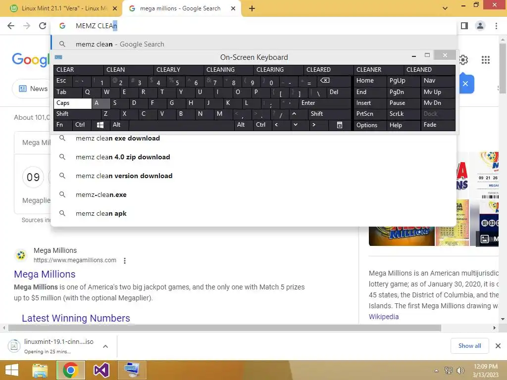
Task: Go back using the browser back arrow
Action: [11, 26]
